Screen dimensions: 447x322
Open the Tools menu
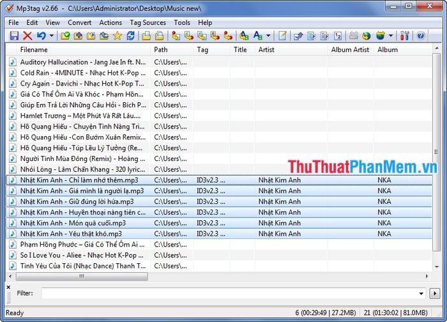point(182,22)
